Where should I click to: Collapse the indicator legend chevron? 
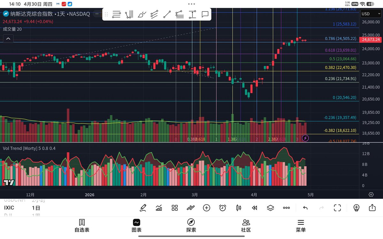pyautogui.click(x=8, y=39)
